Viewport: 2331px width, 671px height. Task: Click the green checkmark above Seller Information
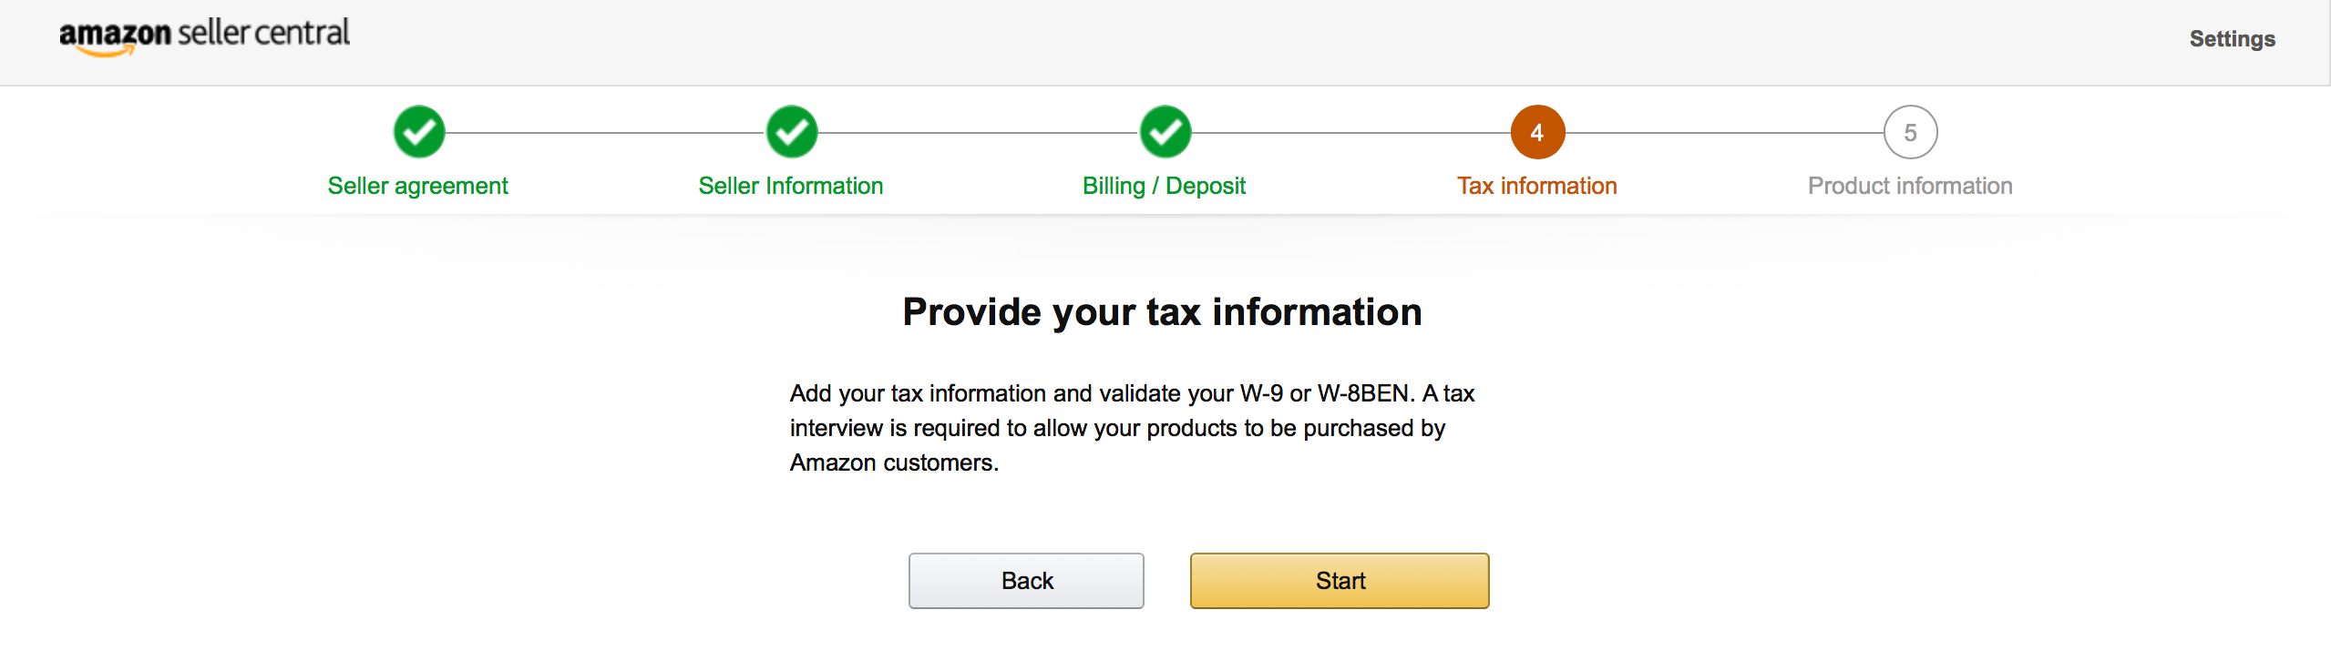(x=792, y=132)
